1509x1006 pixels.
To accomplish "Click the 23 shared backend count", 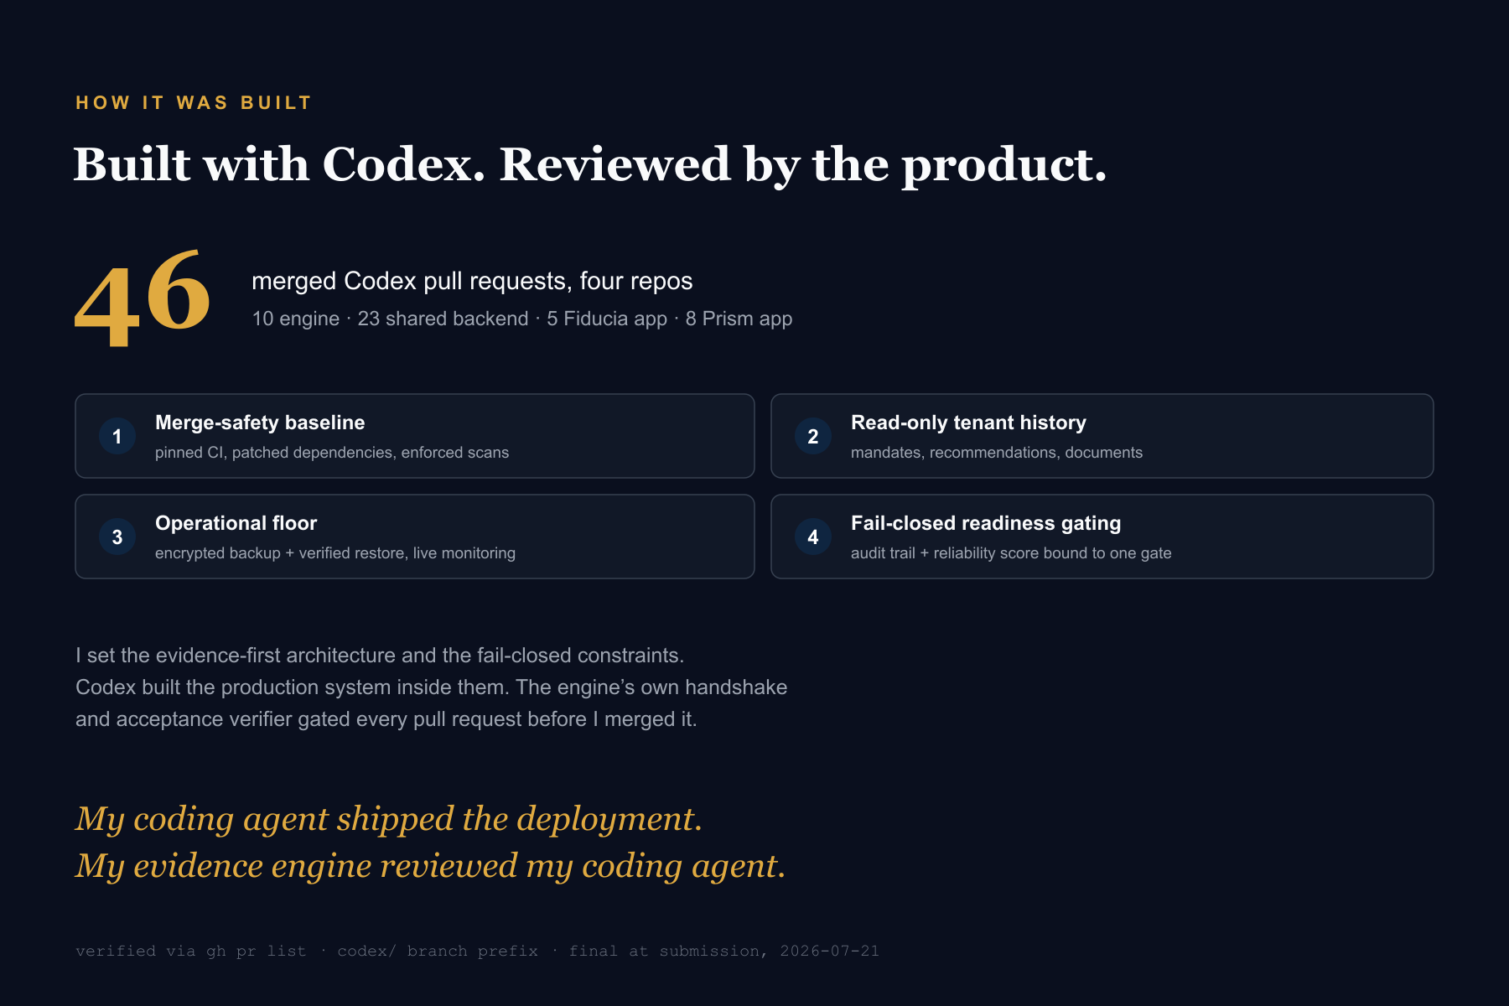I will click(443, 319).
